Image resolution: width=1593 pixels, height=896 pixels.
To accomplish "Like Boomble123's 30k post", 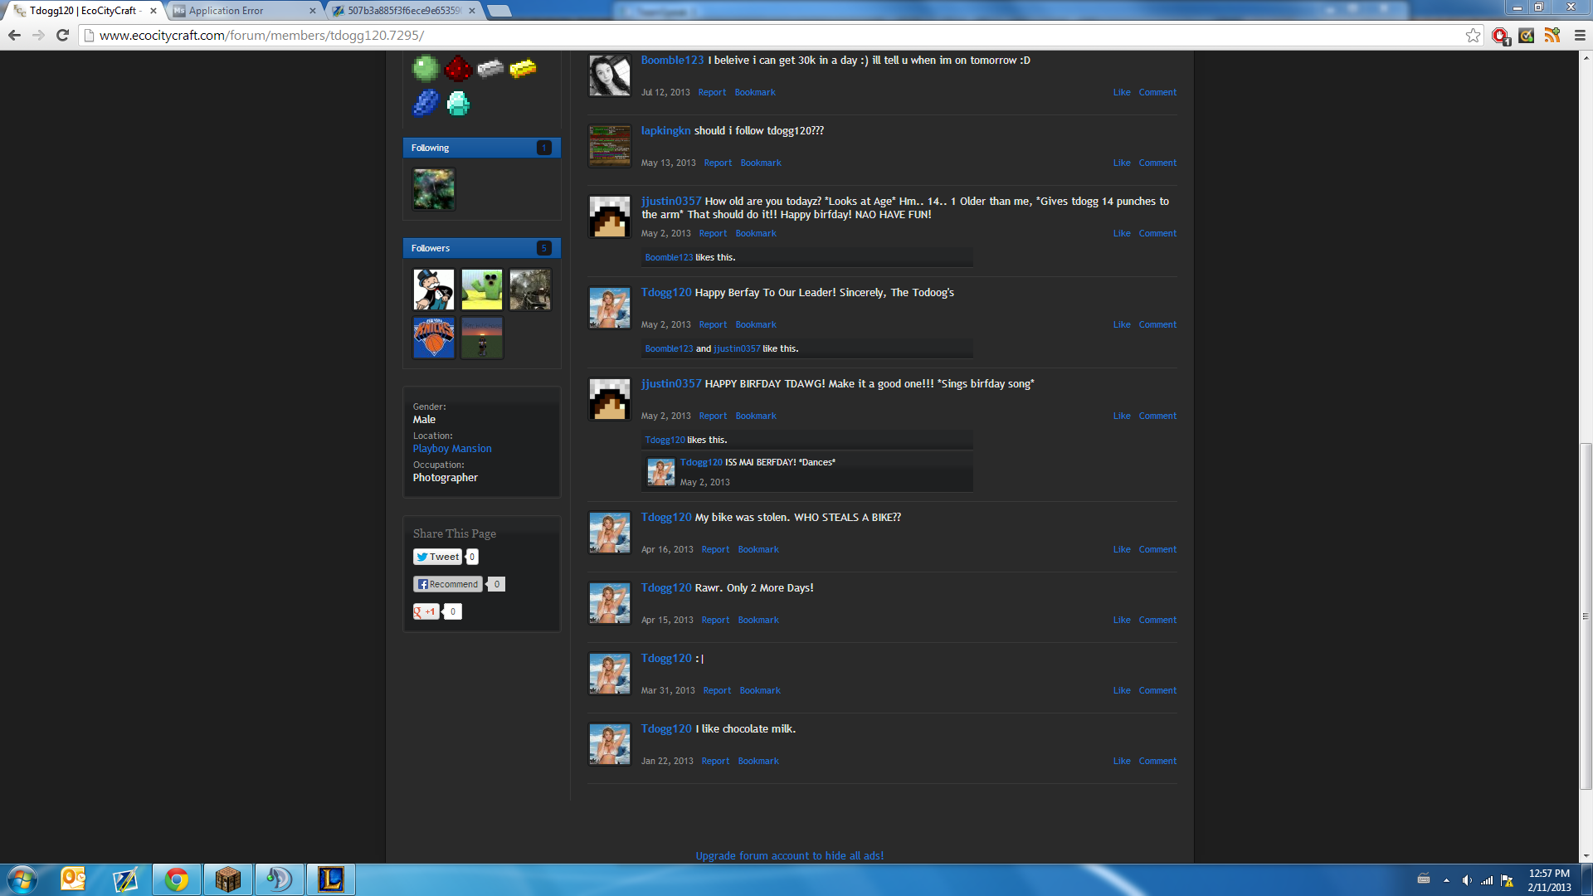I will point(1121,93).
